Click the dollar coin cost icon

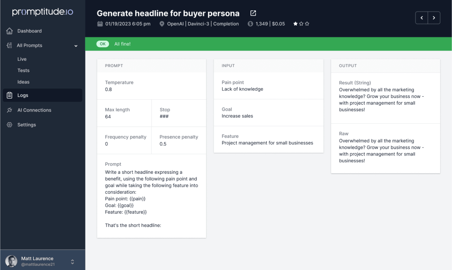click(x=250, y=24)
